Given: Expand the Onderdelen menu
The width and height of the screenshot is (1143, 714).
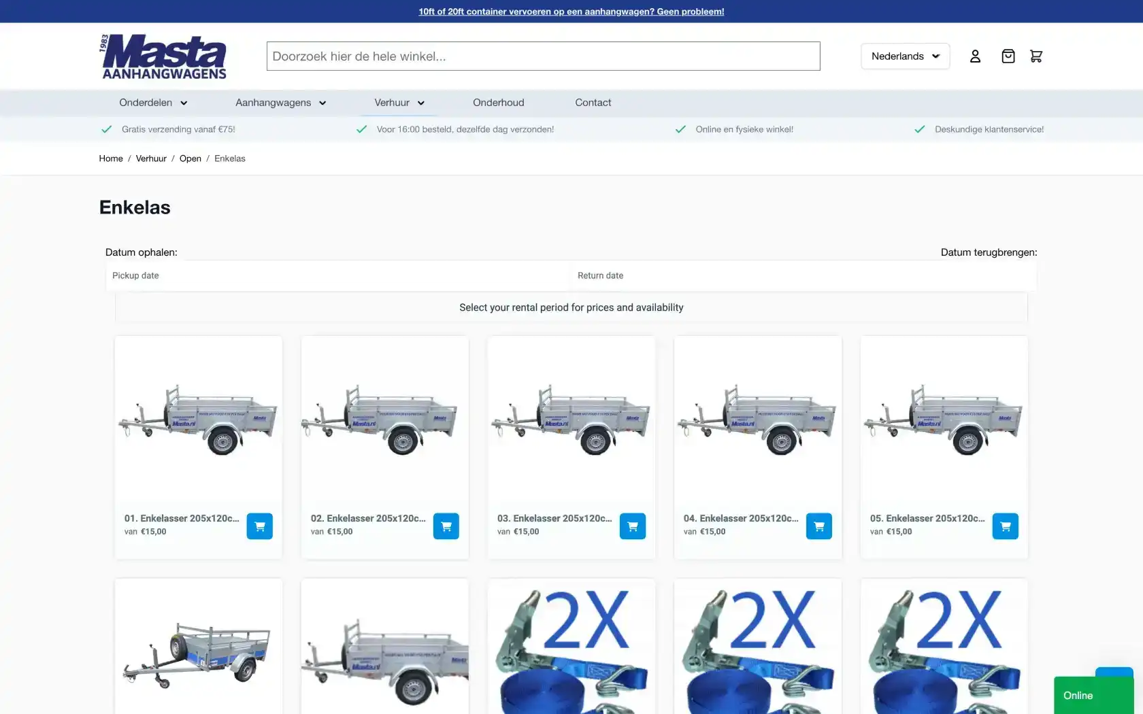Looking at the screenshot, I should (x=153, y=103).
